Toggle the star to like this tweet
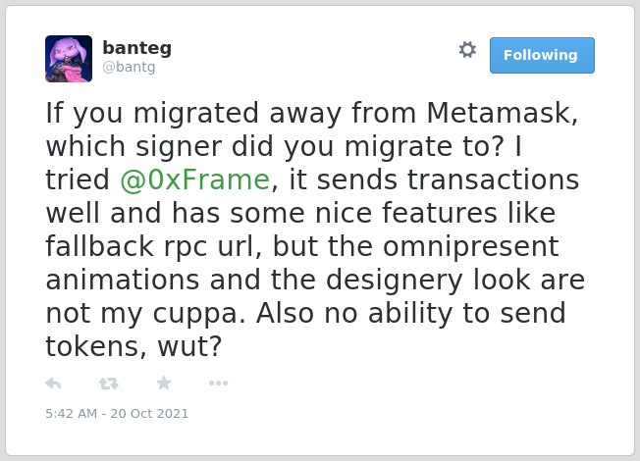This screenshot has height=461, width=640. coord(164,383)
